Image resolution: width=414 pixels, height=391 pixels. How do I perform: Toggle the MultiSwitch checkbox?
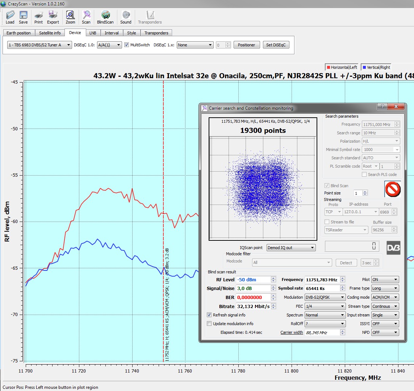click(x=126, y=45)
